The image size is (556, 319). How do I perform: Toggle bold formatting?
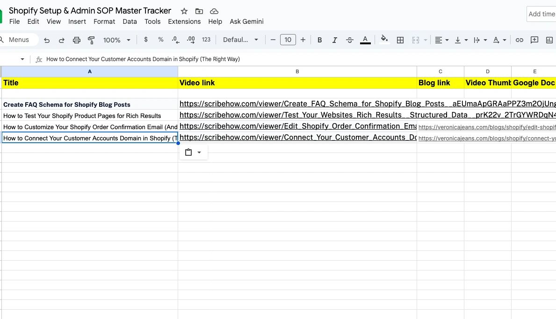(319, 40)
